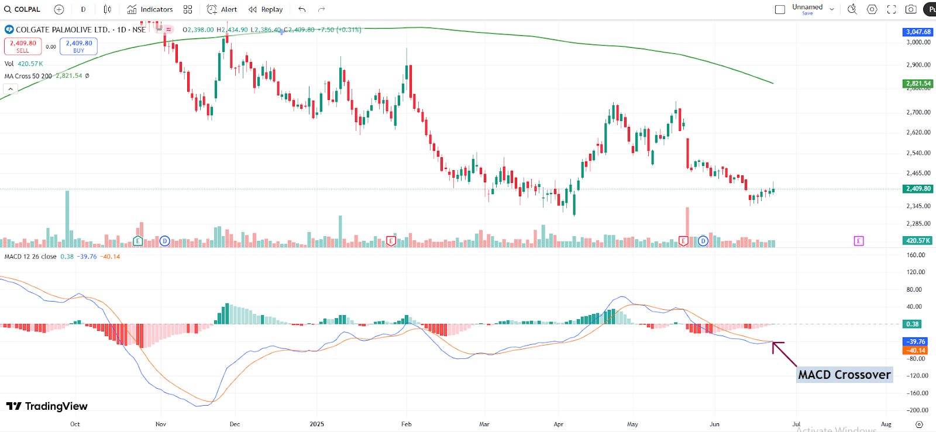Click the Aug label on time axis
936x432 pixels.
(886, 424)
